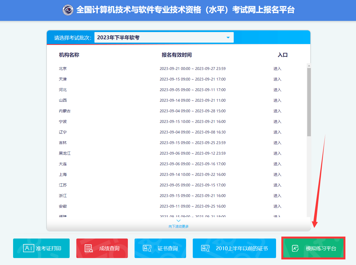Image resolution: width=356 pixels, height=265 pixels.
Task: Click the blue header banner title icon
Action: pyautogui.click(x=68, y=10)
